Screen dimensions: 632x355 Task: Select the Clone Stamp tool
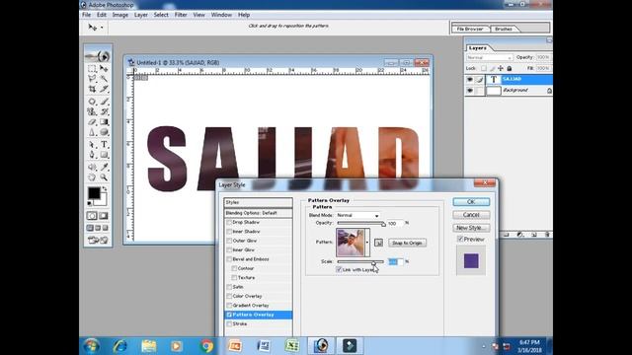click(92, 111)
